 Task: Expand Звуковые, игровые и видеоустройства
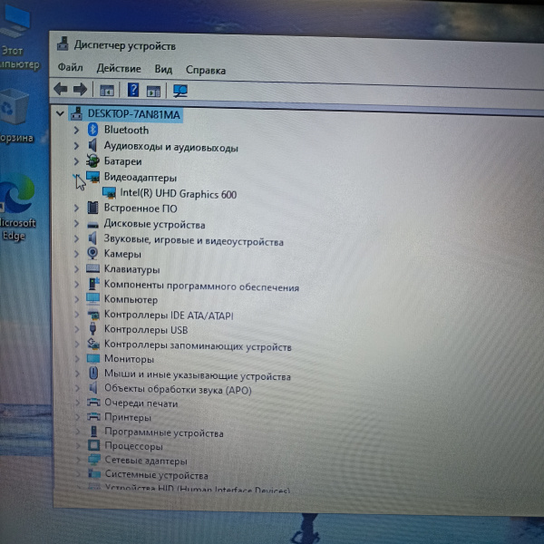click(77, 238)
